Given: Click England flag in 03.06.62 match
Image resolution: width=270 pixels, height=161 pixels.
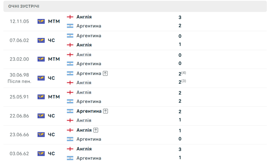Looking at the screenshot, I should [x=70, y=149].
